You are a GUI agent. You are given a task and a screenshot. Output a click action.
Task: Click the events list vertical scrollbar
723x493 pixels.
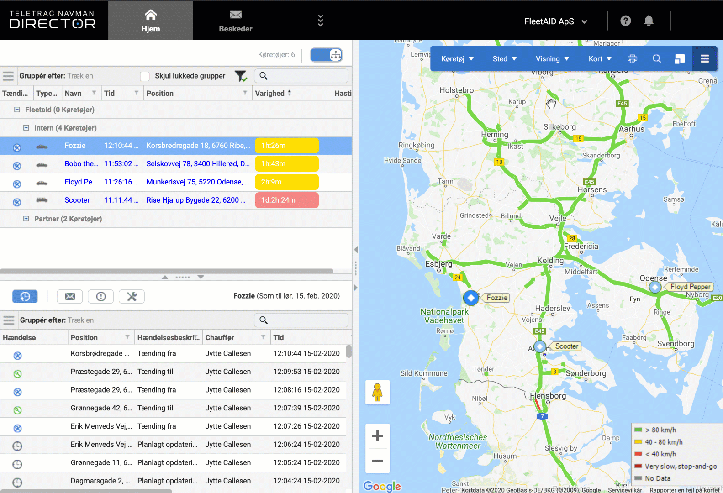(x=349, y=351)
